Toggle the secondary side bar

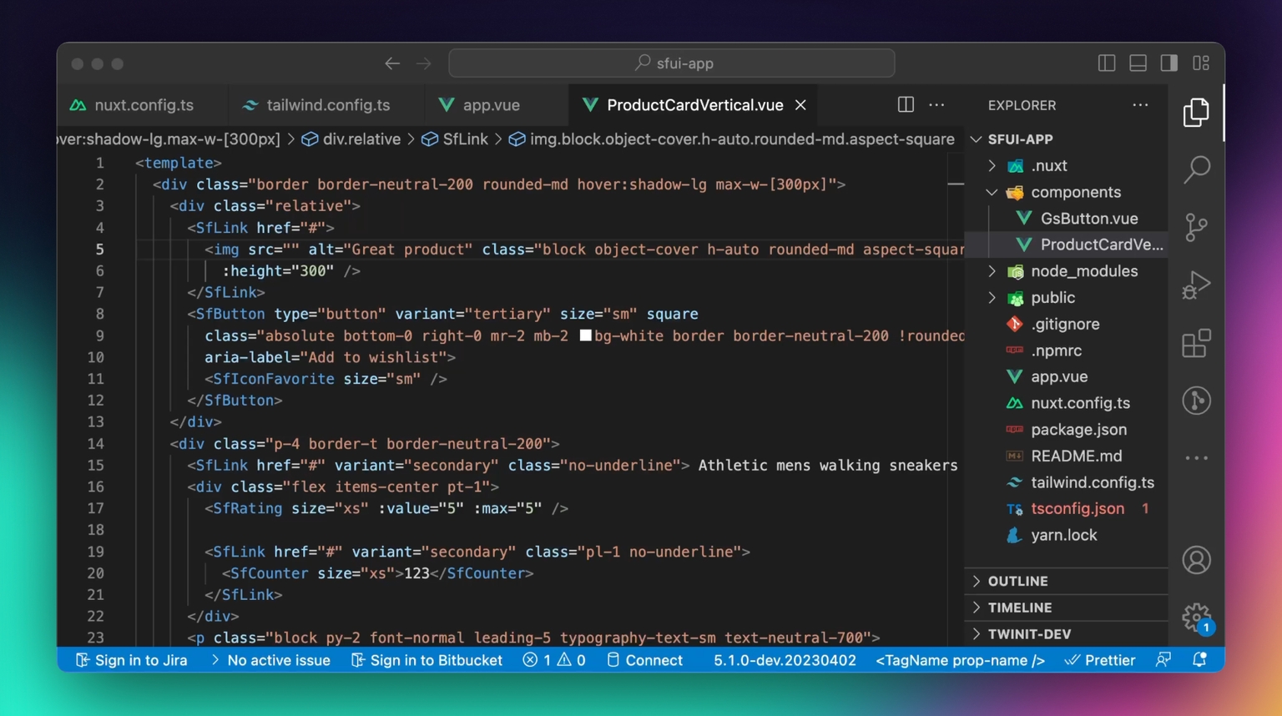(1169, 63)
